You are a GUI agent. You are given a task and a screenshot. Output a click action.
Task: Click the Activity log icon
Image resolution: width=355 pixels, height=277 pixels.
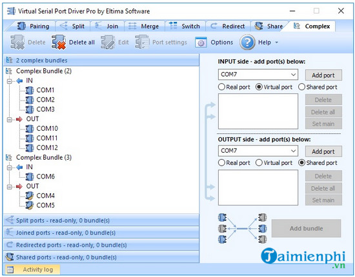(10, 269)
